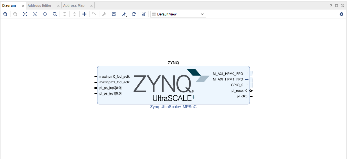Select the ZYNQ UltraScale+ block logo

tap(171, 85)
